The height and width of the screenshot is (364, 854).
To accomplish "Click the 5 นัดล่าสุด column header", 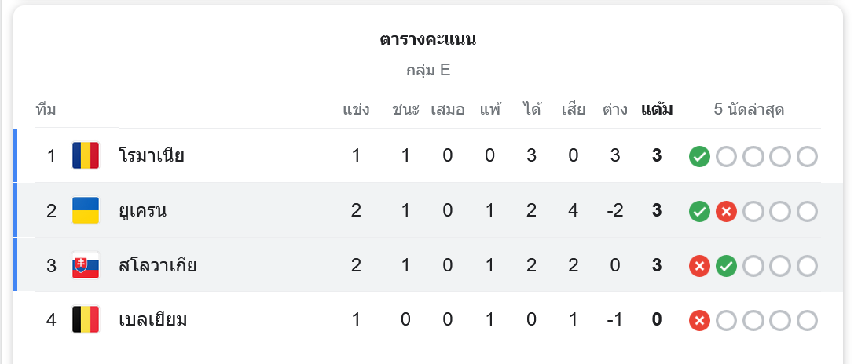I will (749, 109).
